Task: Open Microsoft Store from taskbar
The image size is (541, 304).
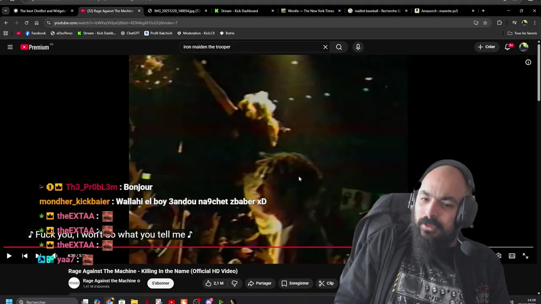Action: point(122,301)
